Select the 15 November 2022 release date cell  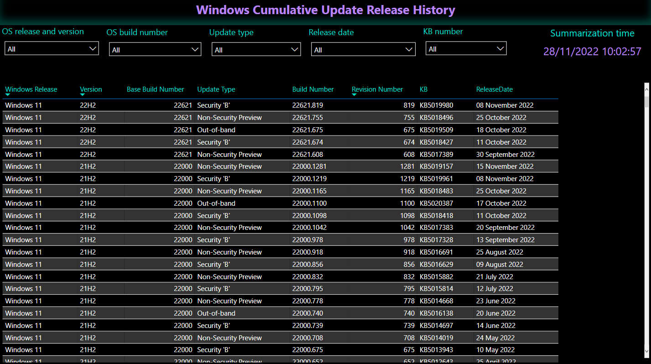505,166
